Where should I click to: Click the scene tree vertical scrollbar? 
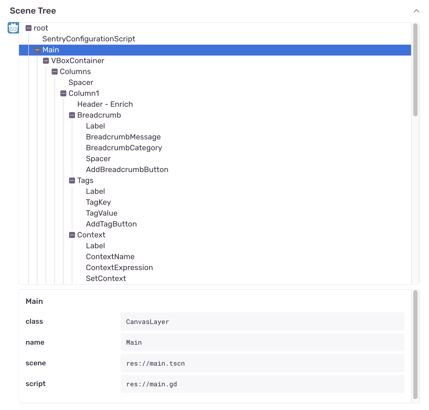(x=415, y=70)
